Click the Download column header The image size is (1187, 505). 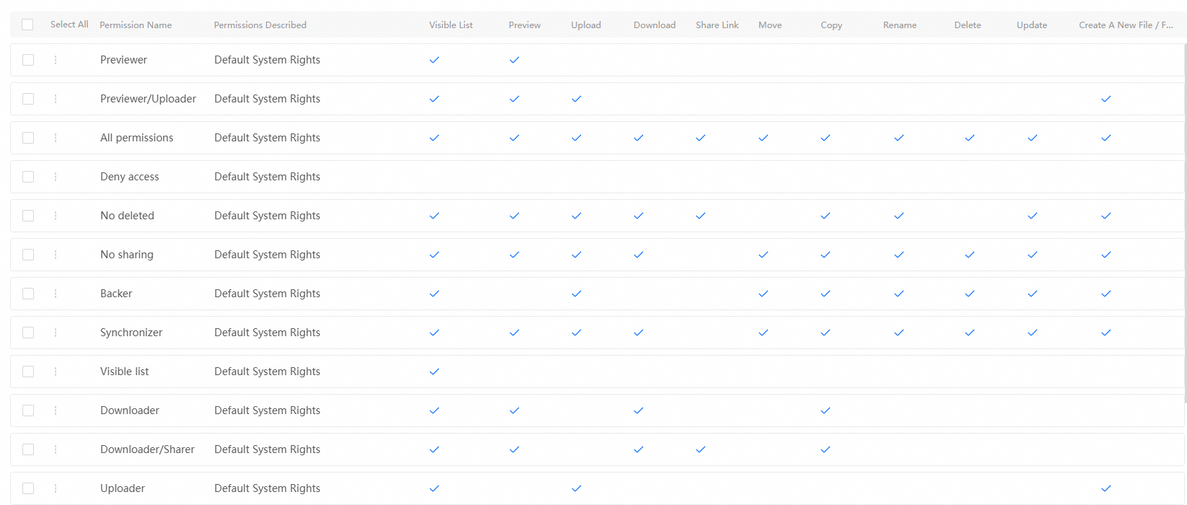[654, 25]
